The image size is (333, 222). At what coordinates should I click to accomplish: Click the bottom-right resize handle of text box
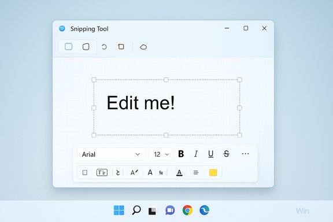click(x=239, y=135)
